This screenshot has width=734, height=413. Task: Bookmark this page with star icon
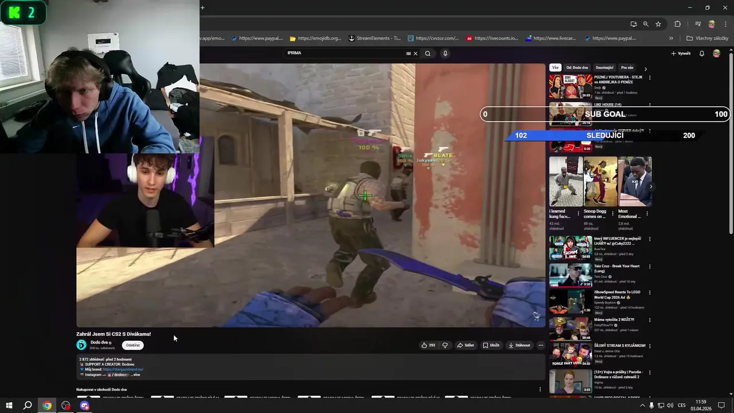[x=658, y=24]
